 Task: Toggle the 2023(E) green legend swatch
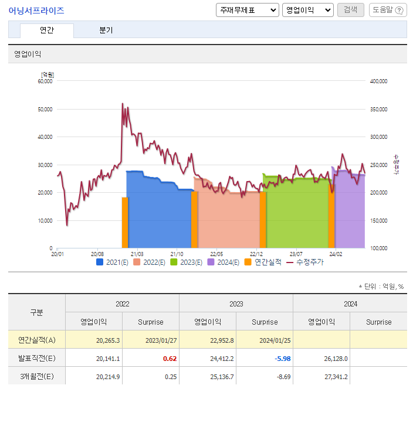pos(174,262)
